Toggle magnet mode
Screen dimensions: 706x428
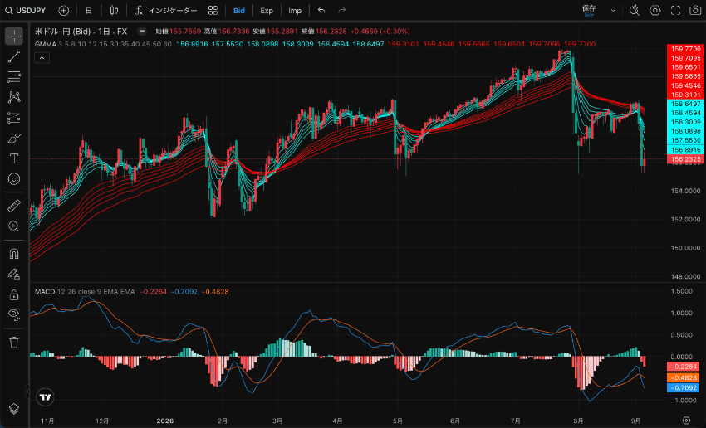tap(14, 254)
